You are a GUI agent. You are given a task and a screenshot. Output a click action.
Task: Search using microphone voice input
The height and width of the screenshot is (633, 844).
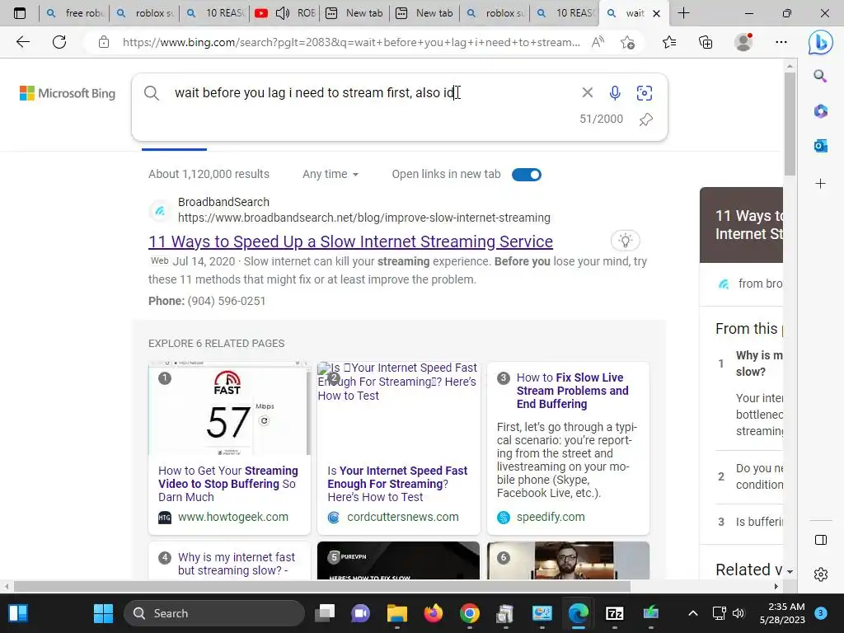[x=615, y=92]
